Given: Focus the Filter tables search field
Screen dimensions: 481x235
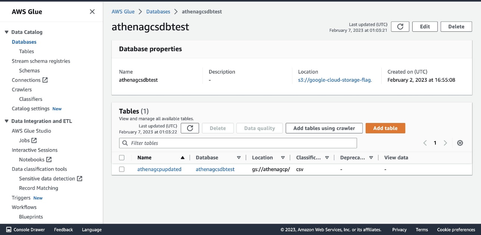Looking at the screenshot, I should [238, 143].
